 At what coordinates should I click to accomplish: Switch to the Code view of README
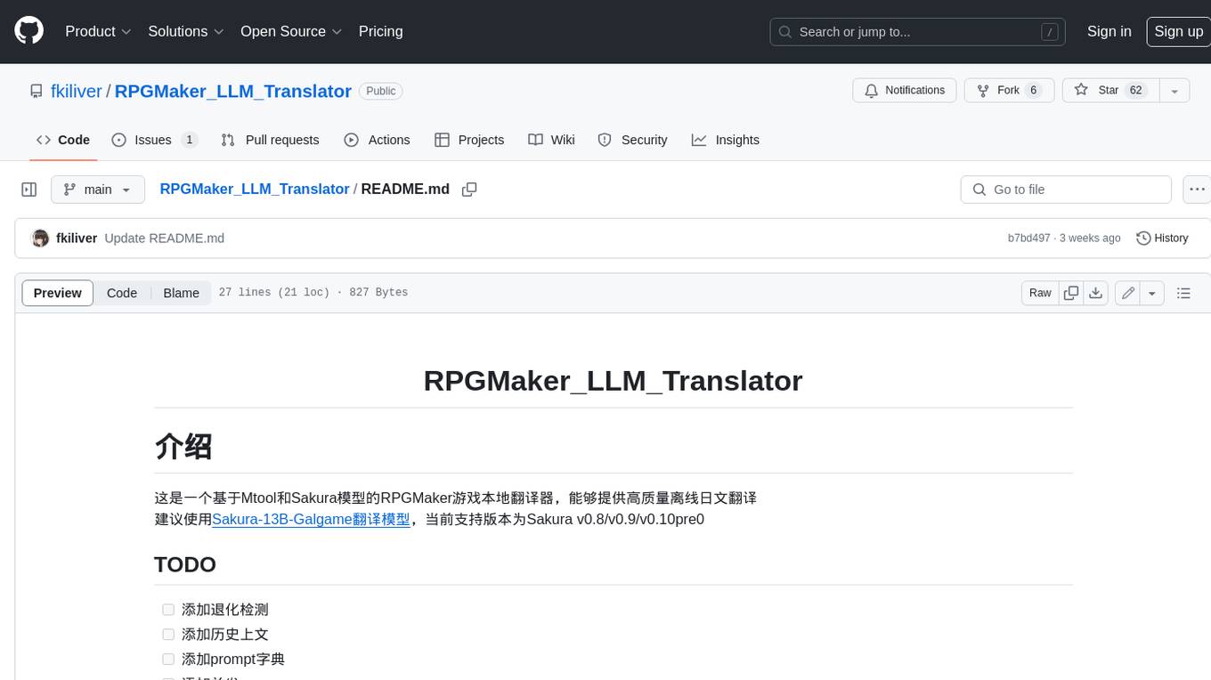tap(122, 293)
